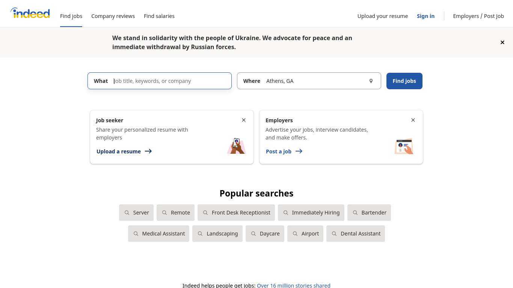This screenshot has height=288, width=513.
Task: Click the Sign in link
Action: 425,16
